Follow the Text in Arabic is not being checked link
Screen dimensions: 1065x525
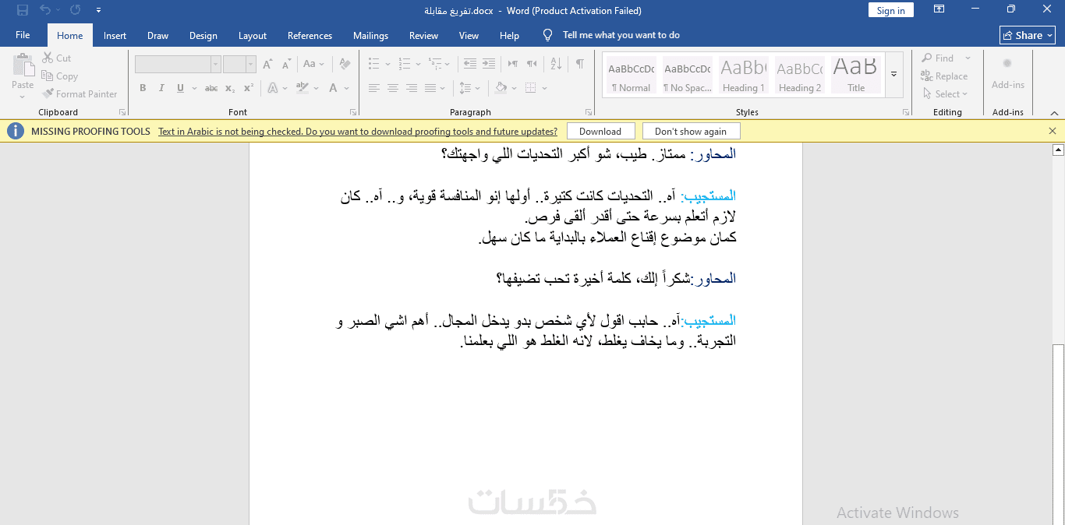tap(358, 132)
